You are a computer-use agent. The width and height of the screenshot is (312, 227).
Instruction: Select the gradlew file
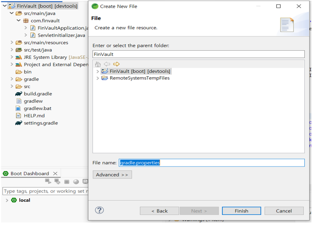coord(33,101)
